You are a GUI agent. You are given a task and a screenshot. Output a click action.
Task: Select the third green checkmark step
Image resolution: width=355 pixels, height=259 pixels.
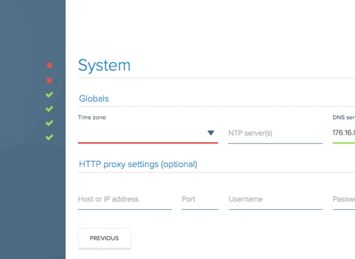(49, 123)
